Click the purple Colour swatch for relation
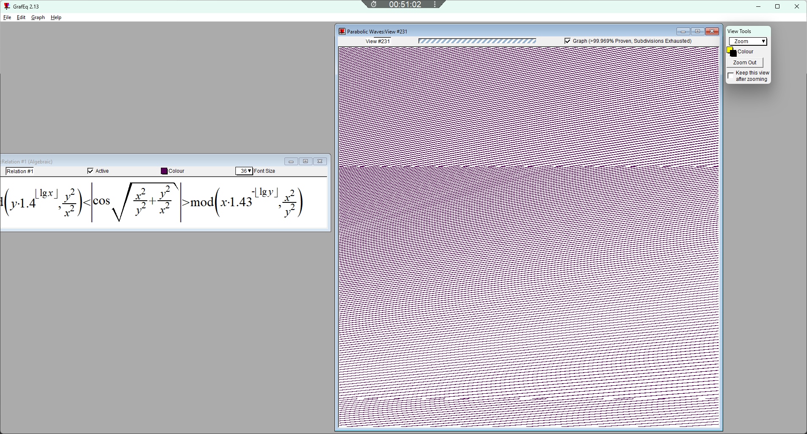The image size is (807, 434). [164, 171]
